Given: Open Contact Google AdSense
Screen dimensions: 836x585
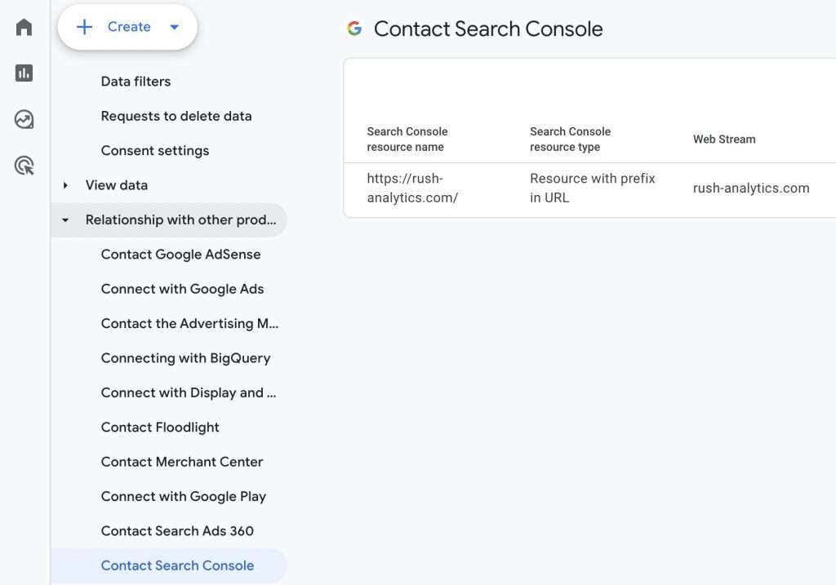Looking at the screenshot, I should [x=180, y=255].
